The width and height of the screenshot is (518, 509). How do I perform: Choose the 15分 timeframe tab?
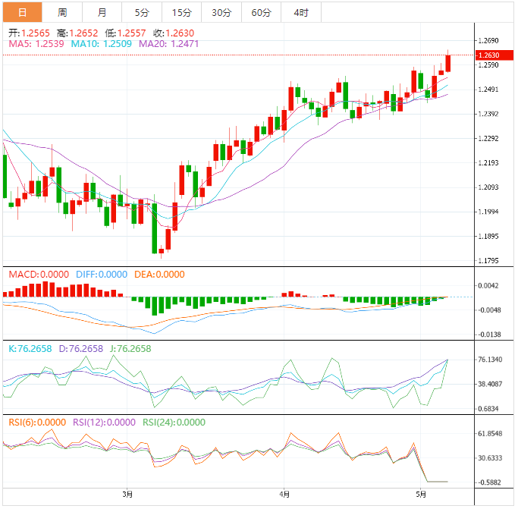click(x=181, y=12)
